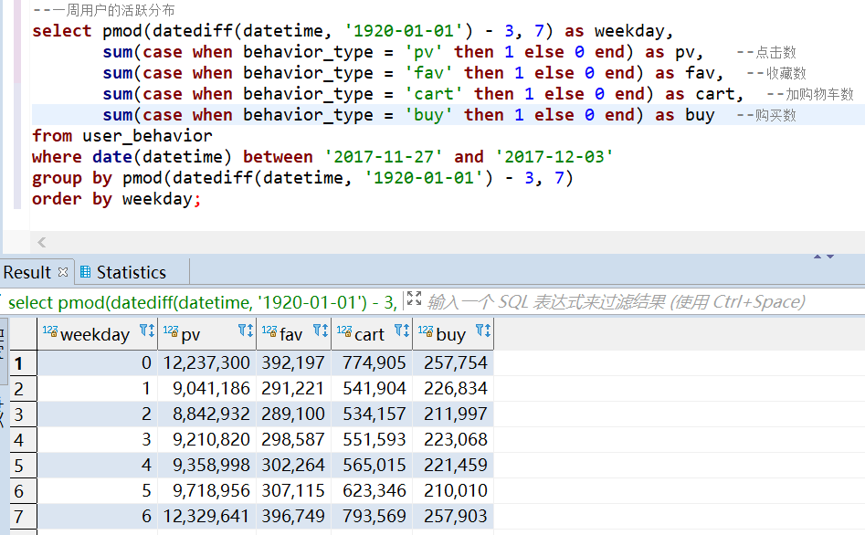Click pv cell 12,237,300
Image resolution: width=865 pixels, height=535 pixels.
pos(206,363)
